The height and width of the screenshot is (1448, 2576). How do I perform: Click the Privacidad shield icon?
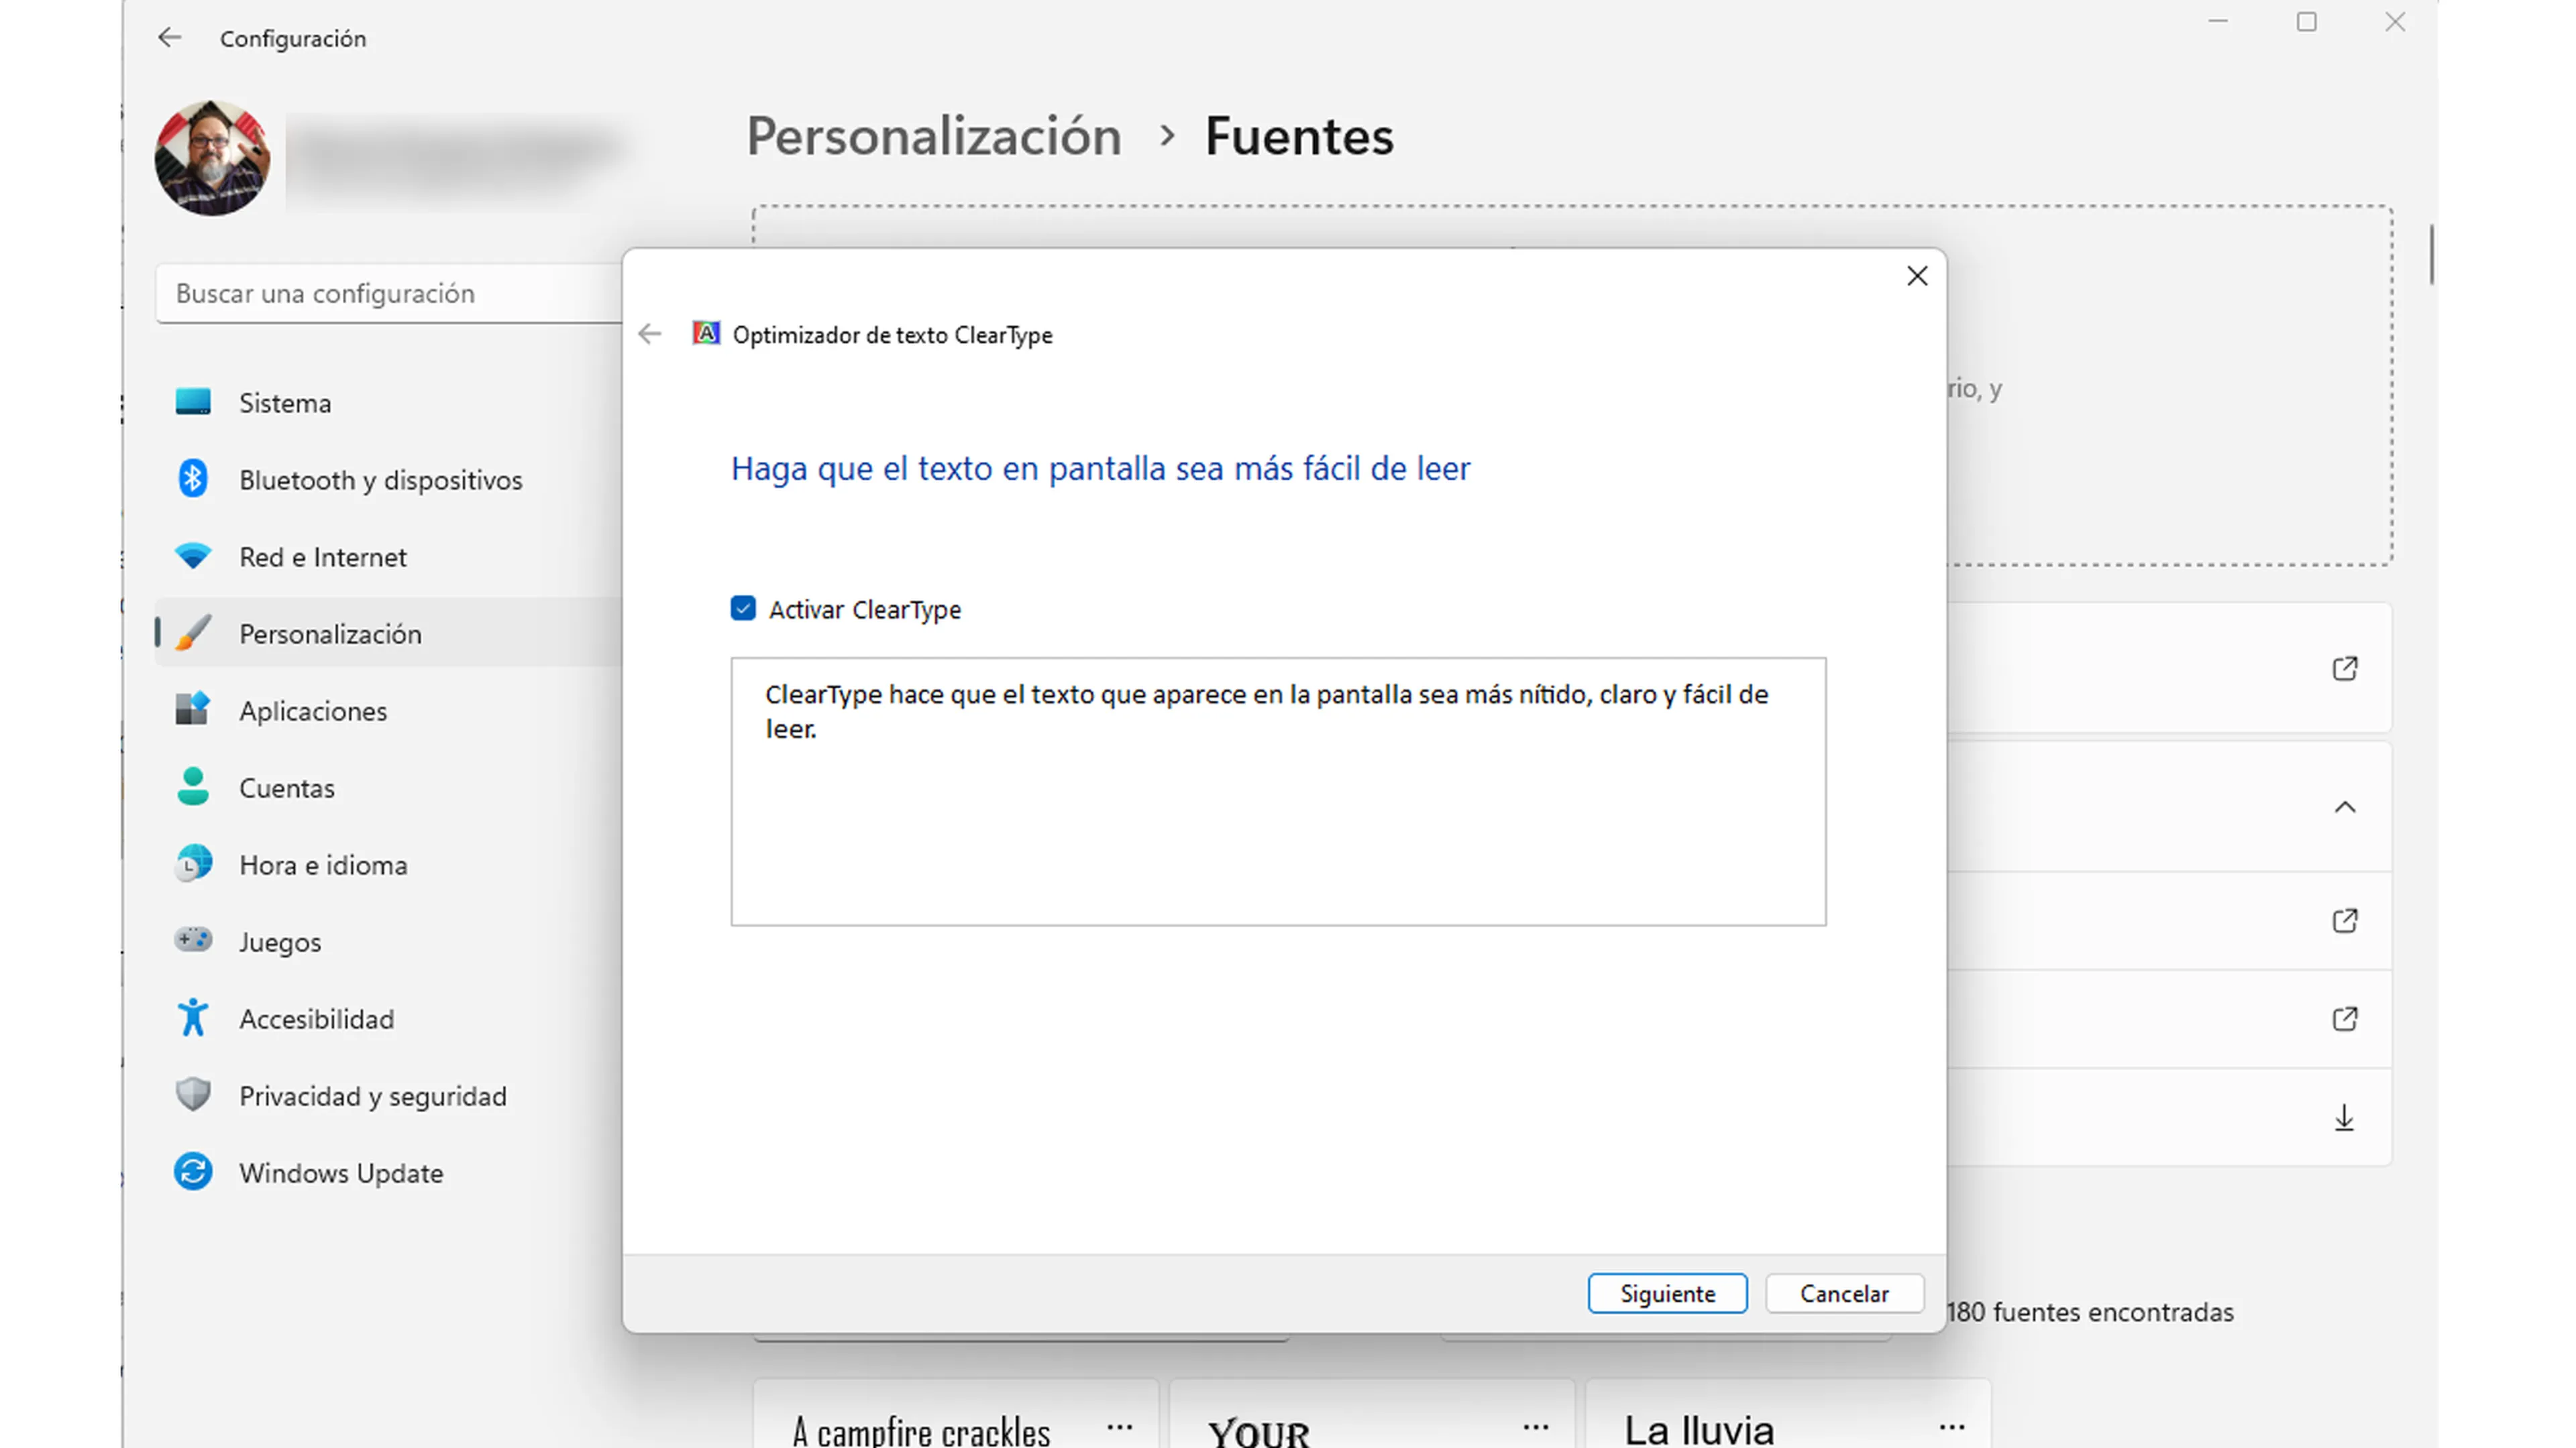coord(193,1094)
